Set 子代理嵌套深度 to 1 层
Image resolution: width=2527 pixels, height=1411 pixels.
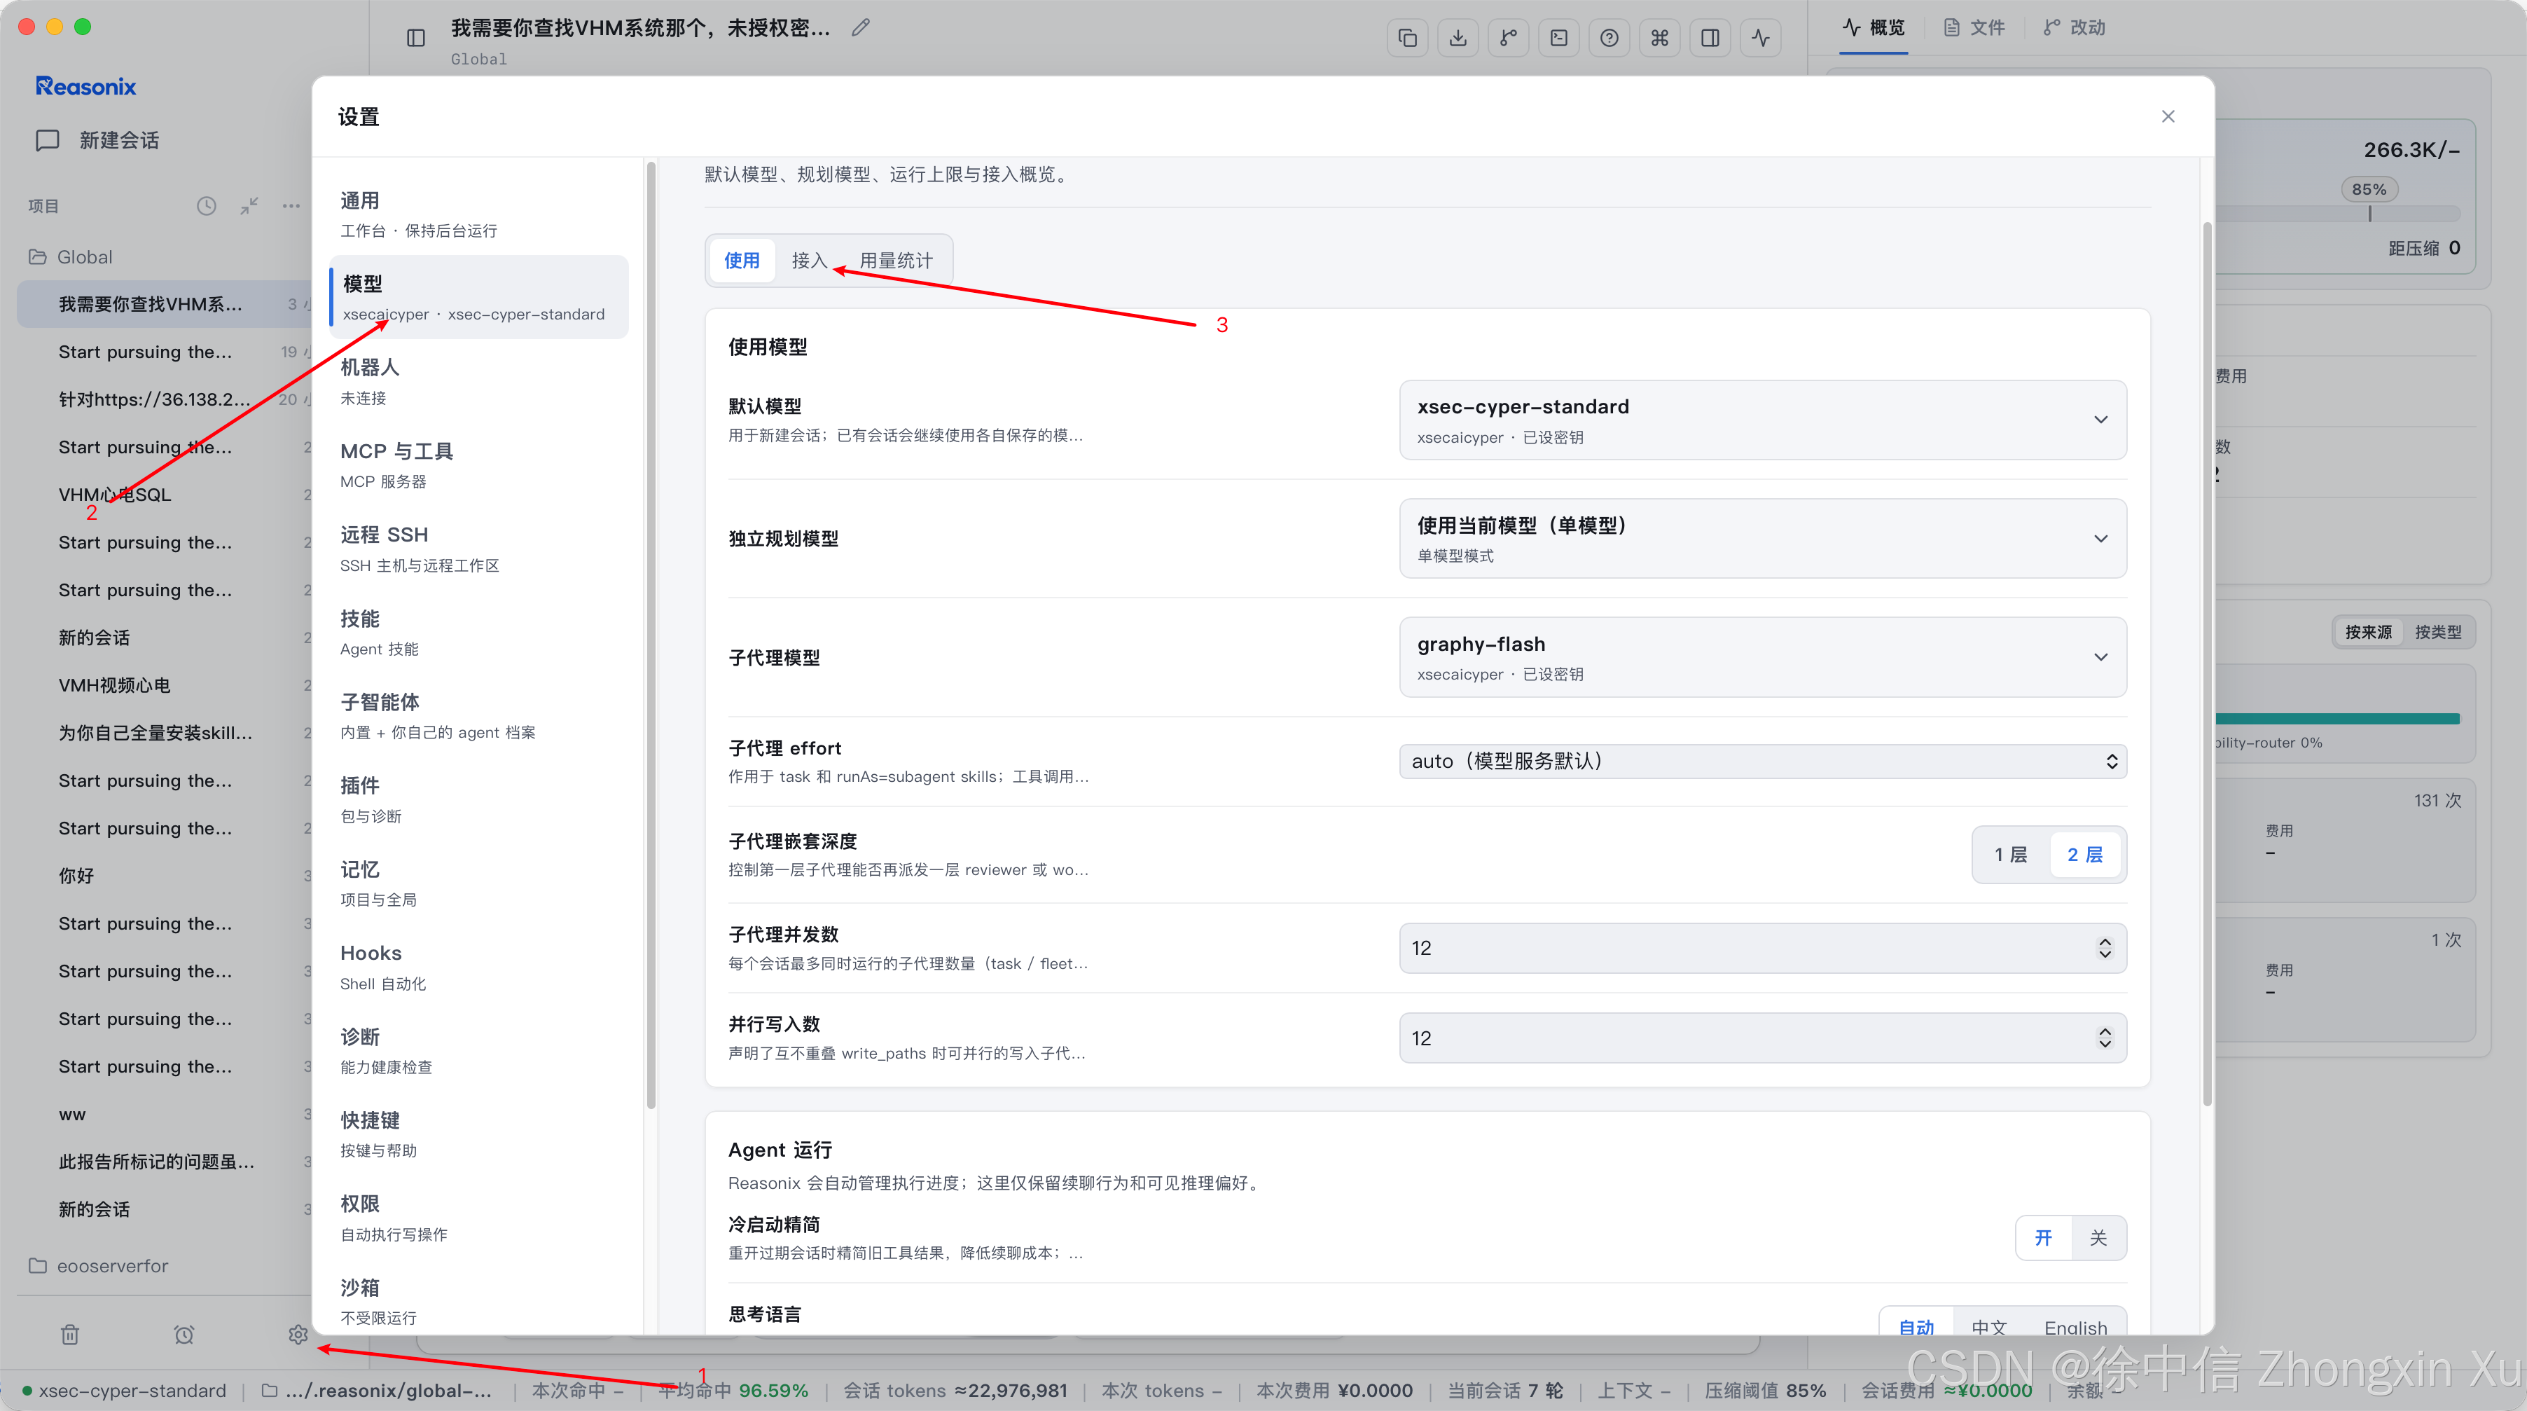click(x=2011, y=855)
